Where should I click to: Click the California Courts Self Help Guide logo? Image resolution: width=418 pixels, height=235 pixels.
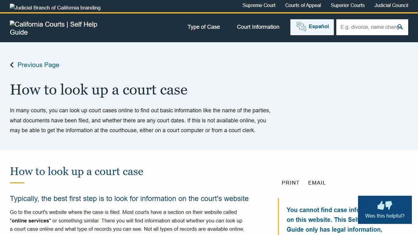(54, 28)
